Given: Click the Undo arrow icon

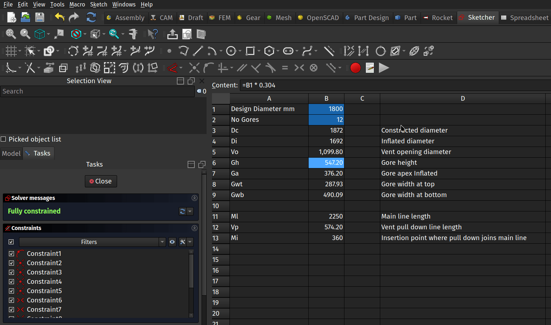Looking at the screenshot, I should 59,17.
